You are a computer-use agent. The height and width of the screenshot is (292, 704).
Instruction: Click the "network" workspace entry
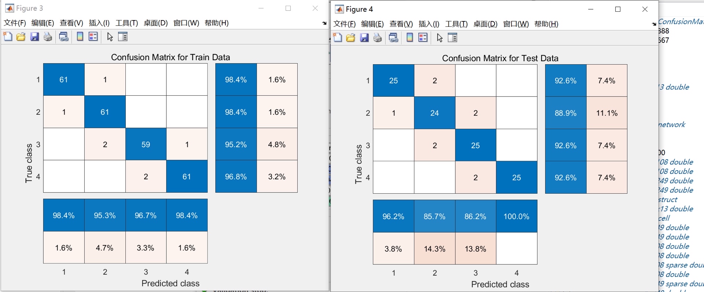click(672, 125)
